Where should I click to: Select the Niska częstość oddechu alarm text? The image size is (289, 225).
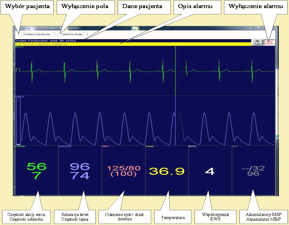(45, 44)
